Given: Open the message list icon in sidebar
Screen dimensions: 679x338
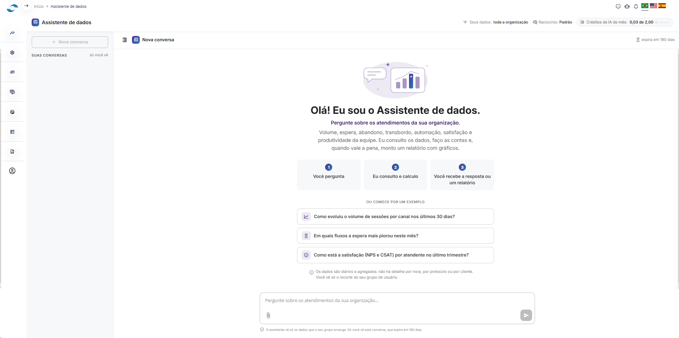Looking at the screenshot, I should [x=12, y=72].
